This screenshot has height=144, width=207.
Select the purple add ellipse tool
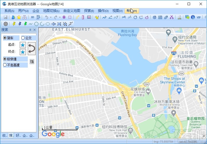(x=147, y=17)
